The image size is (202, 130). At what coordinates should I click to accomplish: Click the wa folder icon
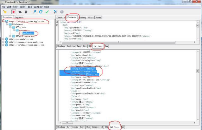(x=17, y=30)
